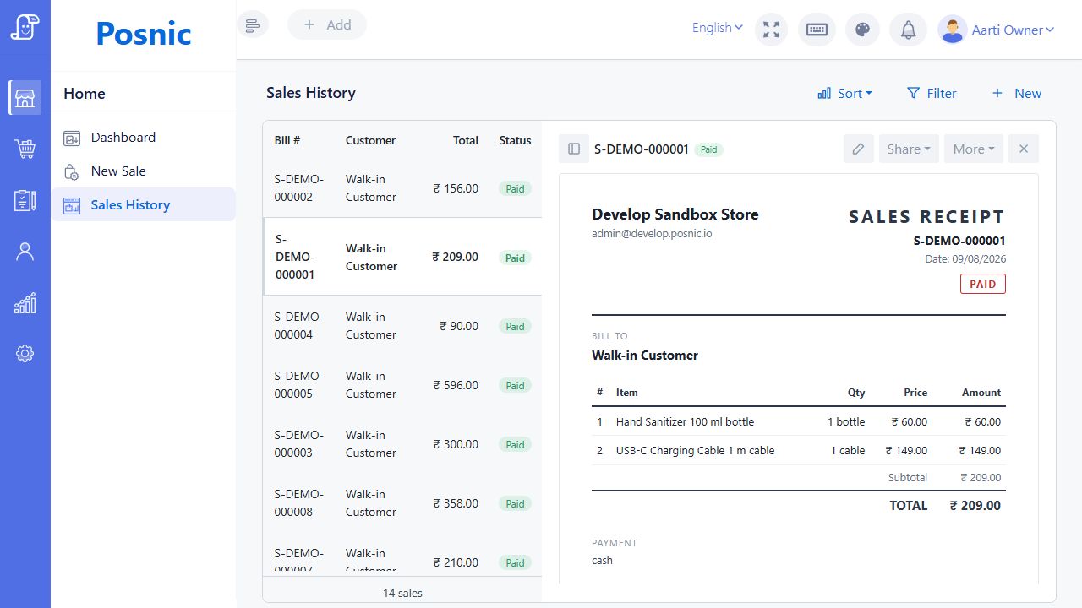The image size is (1082, 608).
Task: Select sale row S-DEMO-000002
Action: (x=402, y=188)
